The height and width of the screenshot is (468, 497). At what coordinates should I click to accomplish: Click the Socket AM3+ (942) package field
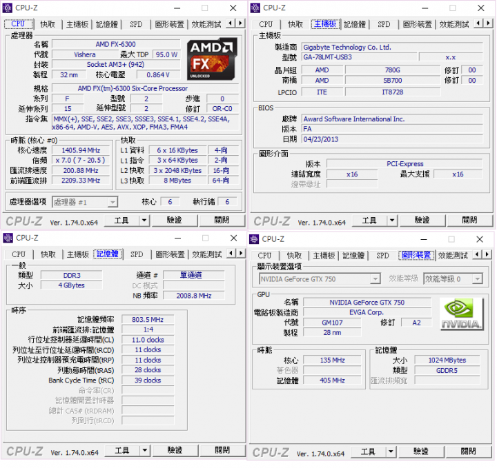pyautogui.click(x=116, y=64)
